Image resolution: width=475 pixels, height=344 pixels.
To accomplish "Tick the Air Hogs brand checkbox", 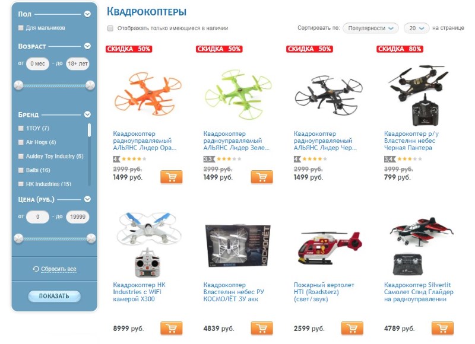I will tap(21, 142).
